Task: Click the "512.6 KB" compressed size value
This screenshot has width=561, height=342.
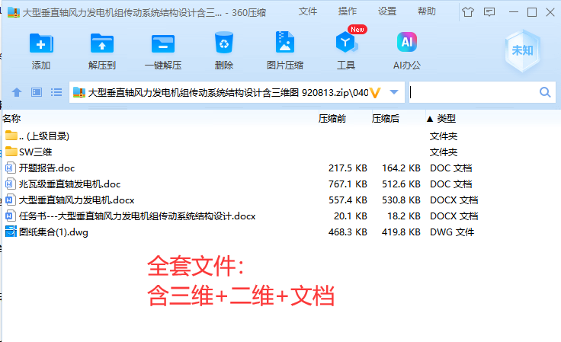Action: (401, 184)
